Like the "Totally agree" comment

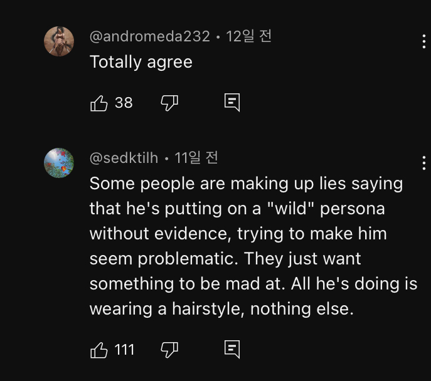pyautogui.click(x=99, y=103)
